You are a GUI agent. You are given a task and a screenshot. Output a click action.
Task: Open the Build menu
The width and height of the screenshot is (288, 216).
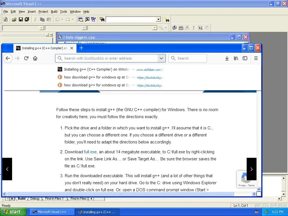(54, 12)
